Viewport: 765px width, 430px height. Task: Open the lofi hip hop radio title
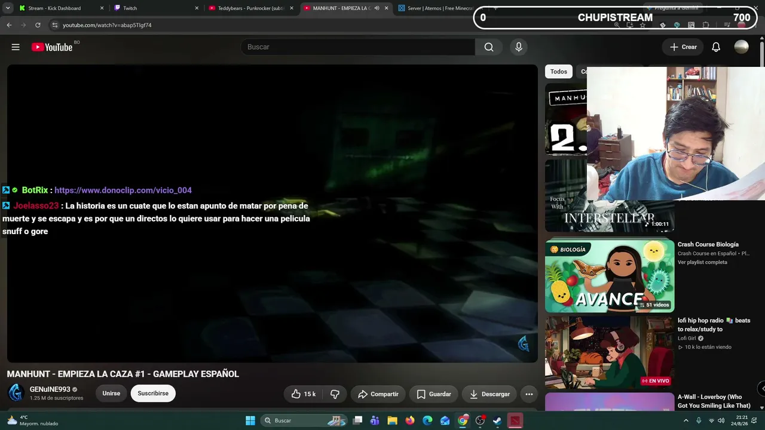[714, 325]
